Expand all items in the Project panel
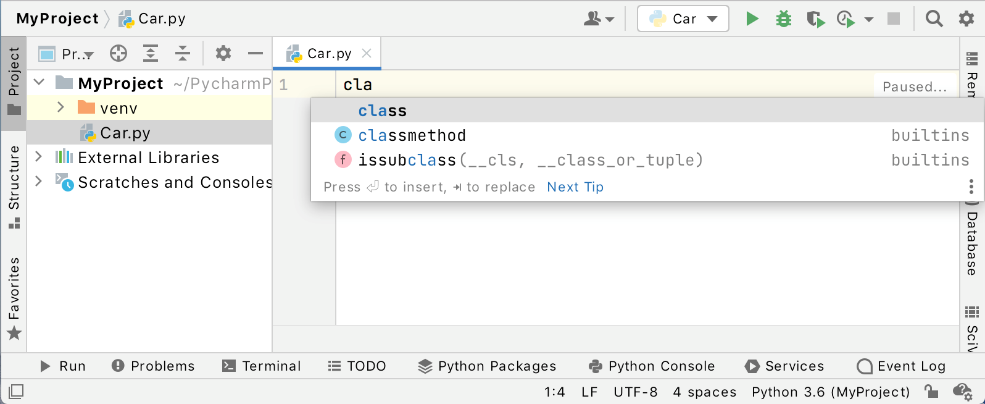This screenshot has height=404, width=985. point(151,54)
